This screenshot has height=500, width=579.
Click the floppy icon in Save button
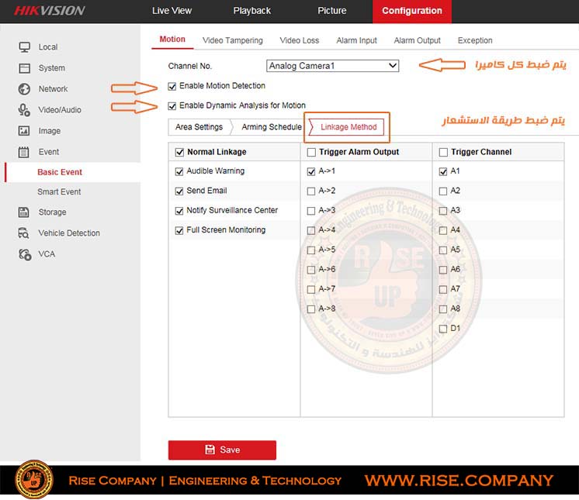(210, 450)
